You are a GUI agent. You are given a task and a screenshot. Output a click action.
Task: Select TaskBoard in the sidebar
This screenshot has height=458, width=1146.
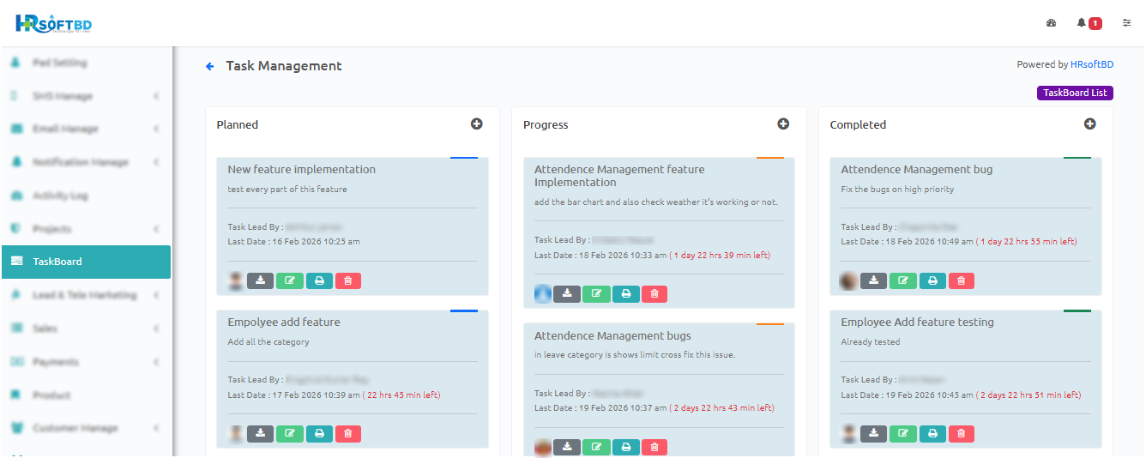[x=86, y=262]
